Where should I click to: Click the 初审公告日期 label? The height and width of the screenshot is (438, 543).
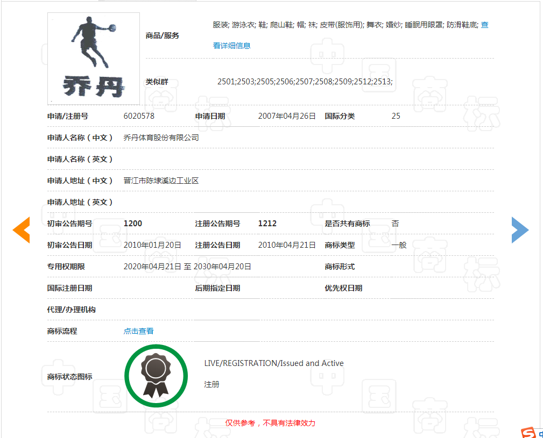69,245
